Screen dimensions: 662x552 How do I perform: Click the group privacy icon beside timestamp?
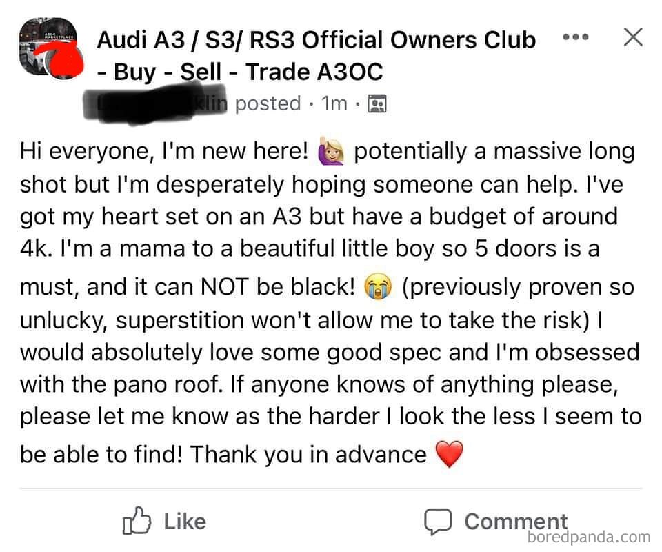(x=377, y=104)
